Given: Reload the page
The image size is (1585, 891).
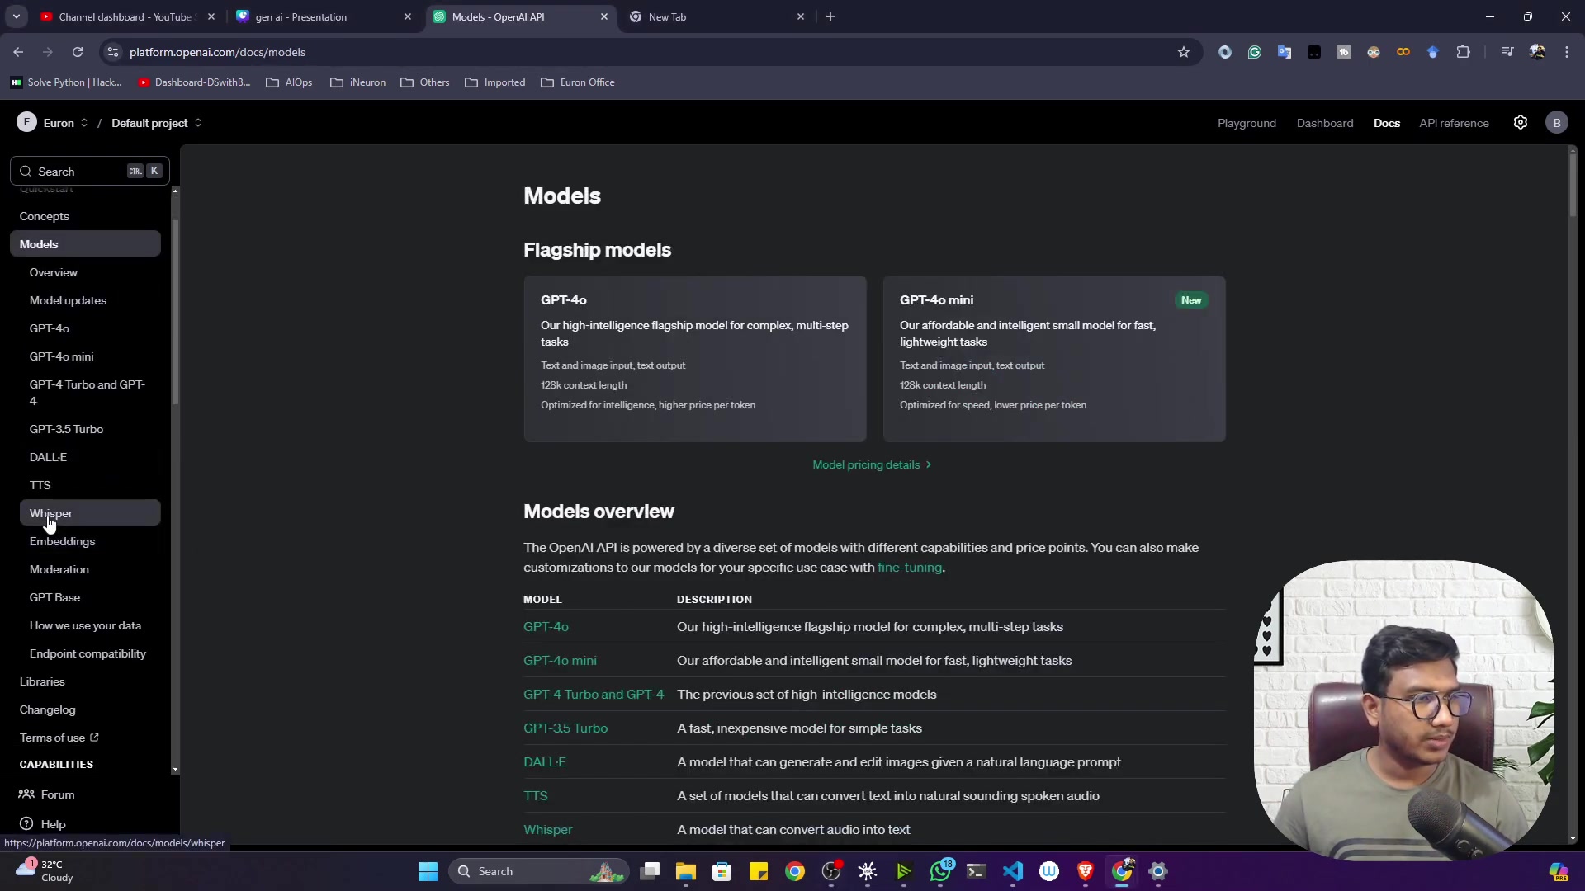Looking at the screenshot, I should point(78,52).
